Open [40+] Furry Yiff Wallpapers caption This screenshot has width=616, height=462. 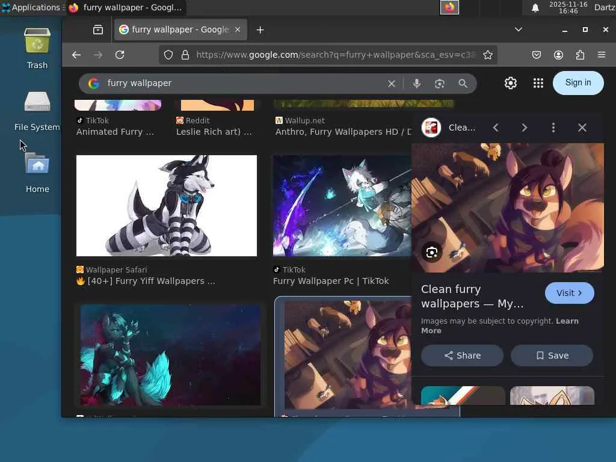(146, 282)
